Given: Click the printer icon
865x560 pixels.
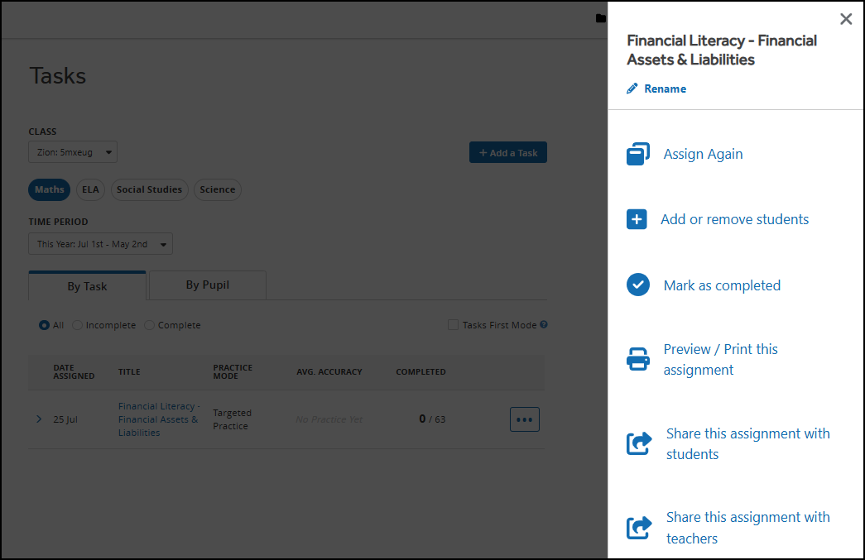Looking at the screenshot, I should pos(637,359).
